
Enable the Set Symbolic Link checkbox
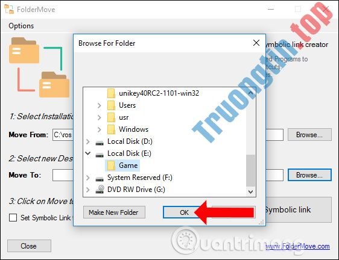pyautogui.click(x=13, y=217)
